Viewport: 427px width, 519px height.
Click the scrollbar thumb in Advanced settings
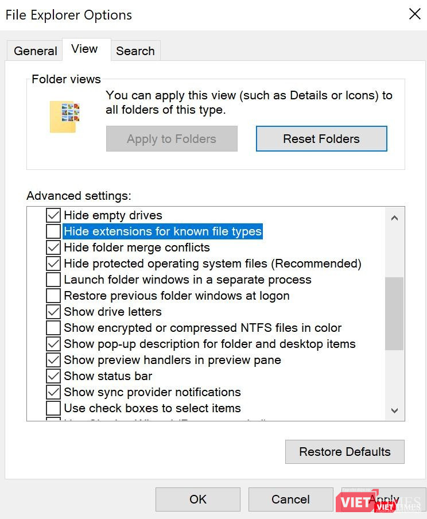tap(394, 313)
